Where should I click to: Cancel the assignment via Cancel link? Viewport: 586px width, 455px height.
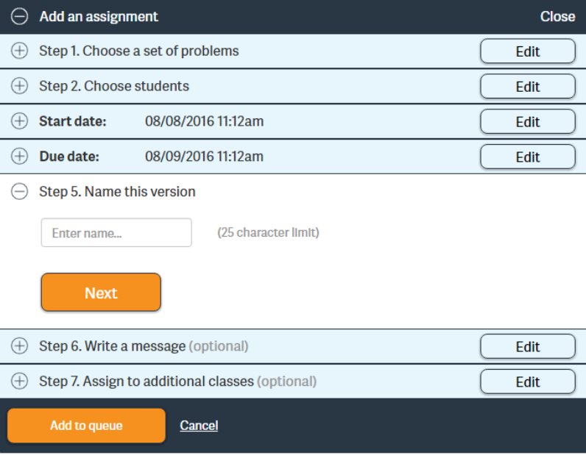point(199,426)
